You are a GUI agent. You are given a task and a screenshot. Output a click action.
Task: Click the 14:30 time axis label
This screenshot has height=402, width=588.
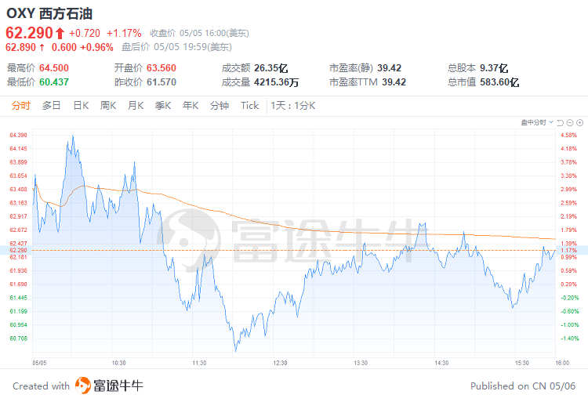(441, 363)
